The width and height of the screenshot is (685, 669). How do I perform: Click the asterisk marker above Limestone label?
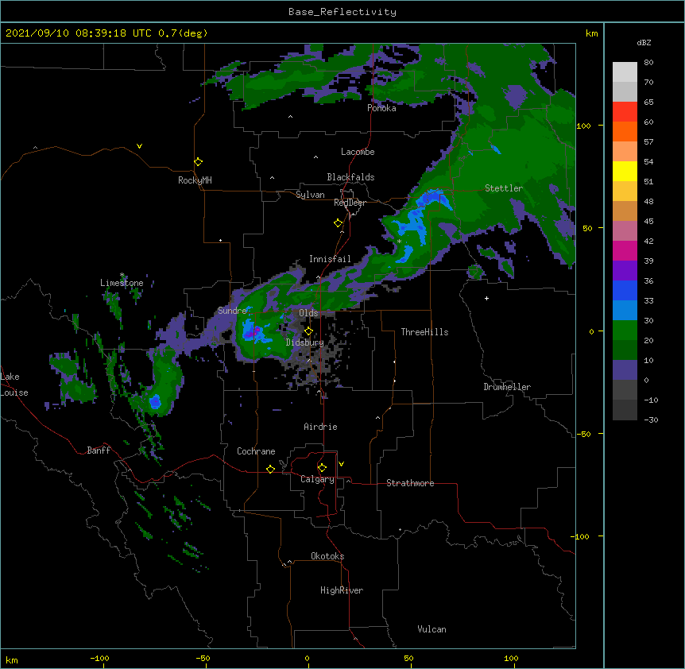click(x=122, y=275)
